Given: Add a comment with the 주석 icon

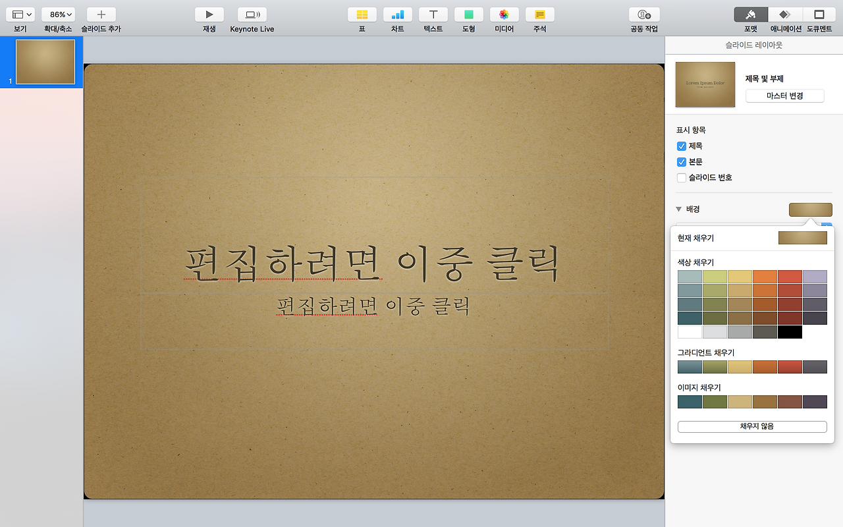Looking at the screenshot, I should (x=539, y=14).
